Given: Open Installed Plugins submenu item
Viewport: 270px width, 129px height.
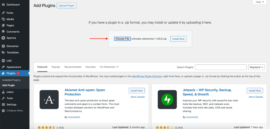Looking at the screenshot, I should 11,80.
